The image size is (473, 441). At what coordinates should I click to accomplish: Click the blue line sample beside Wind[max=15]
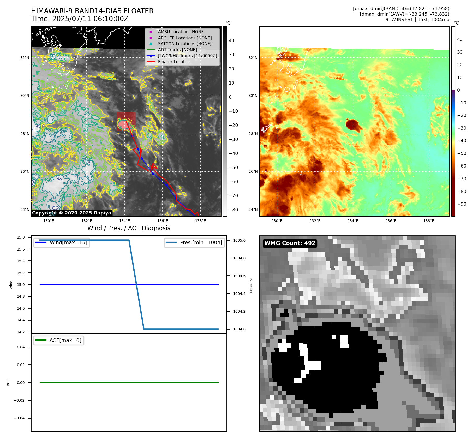click(41, 242)
